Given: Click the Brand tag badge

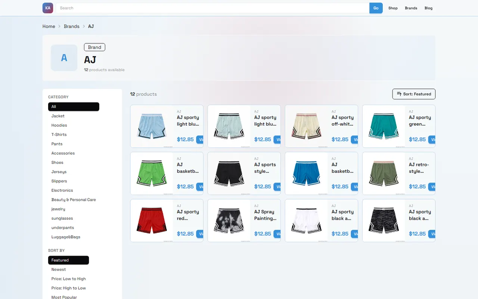Looking at the screenshot, I should 94,47.
